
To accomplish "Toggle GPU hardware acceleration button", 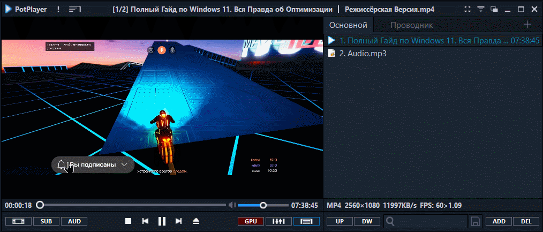I will 251,221.
